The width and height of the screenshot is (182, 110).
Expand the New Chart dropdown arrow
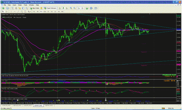coord(5,8)
